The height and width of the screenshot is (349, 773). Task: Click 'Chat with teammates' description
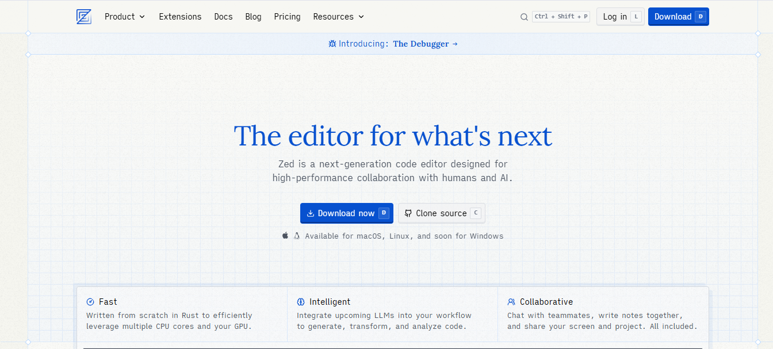(602, 321)
